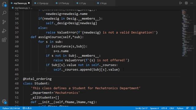This screenshot has height=110, width=196.
Task: Click 'class Student:' definition
Action: point(36,83)
